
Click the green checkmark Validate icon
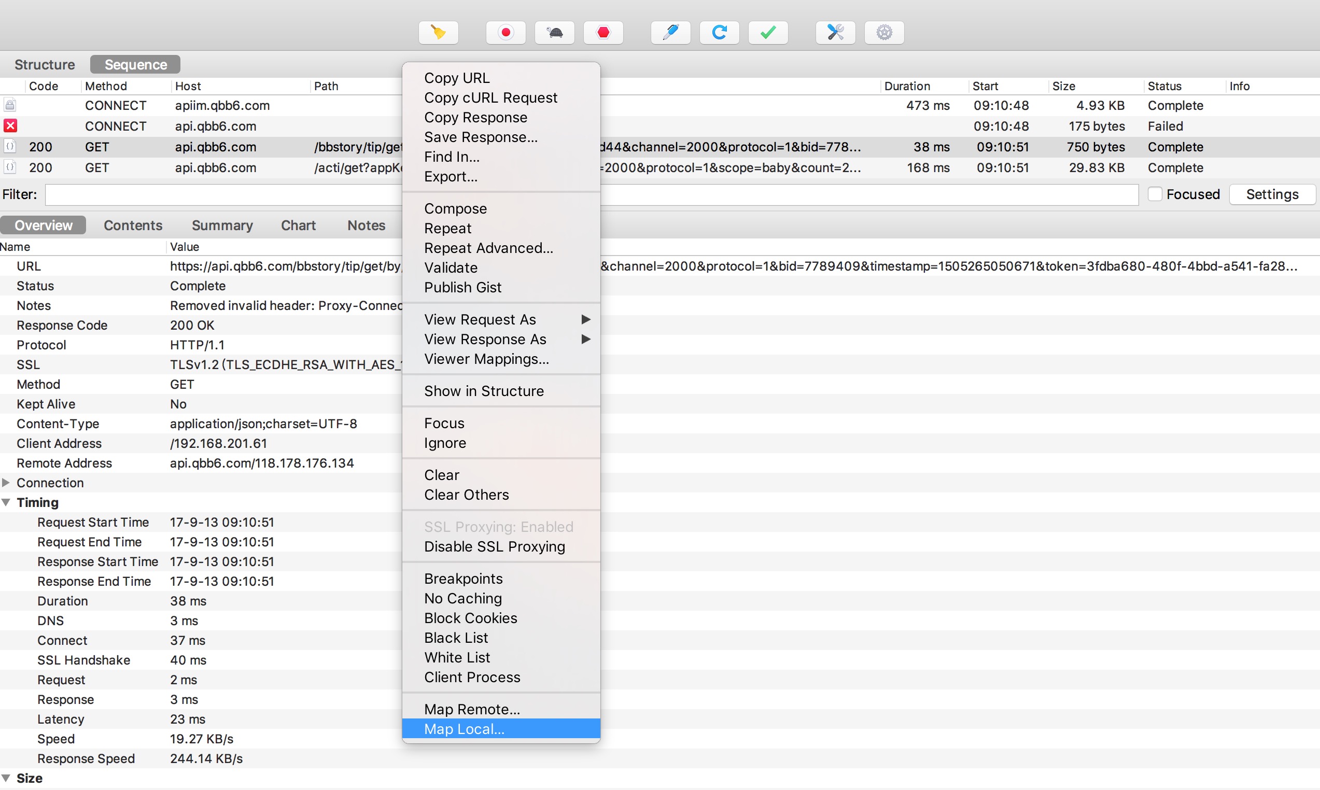coord(768,33)
